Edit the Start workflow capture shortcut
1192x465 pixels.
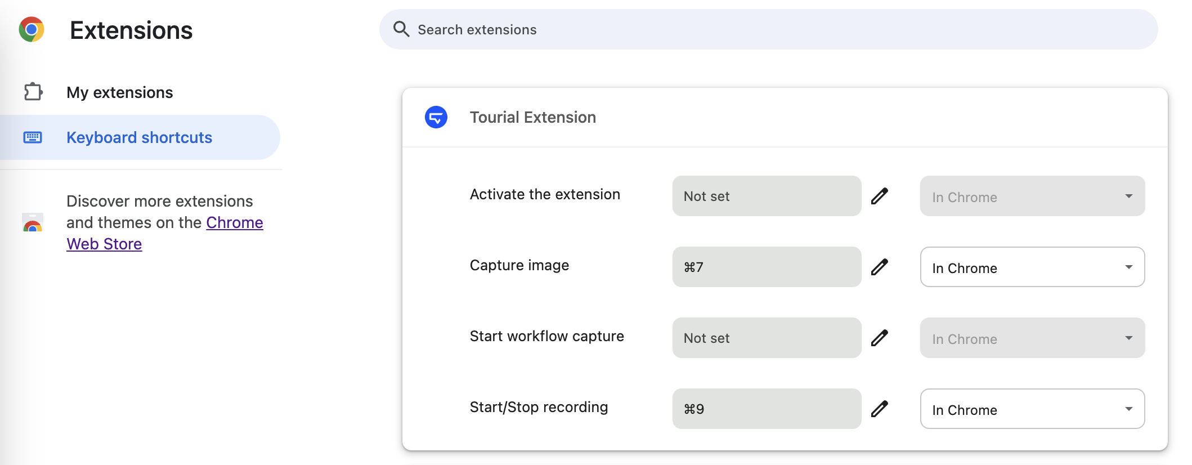click(879, 338)
